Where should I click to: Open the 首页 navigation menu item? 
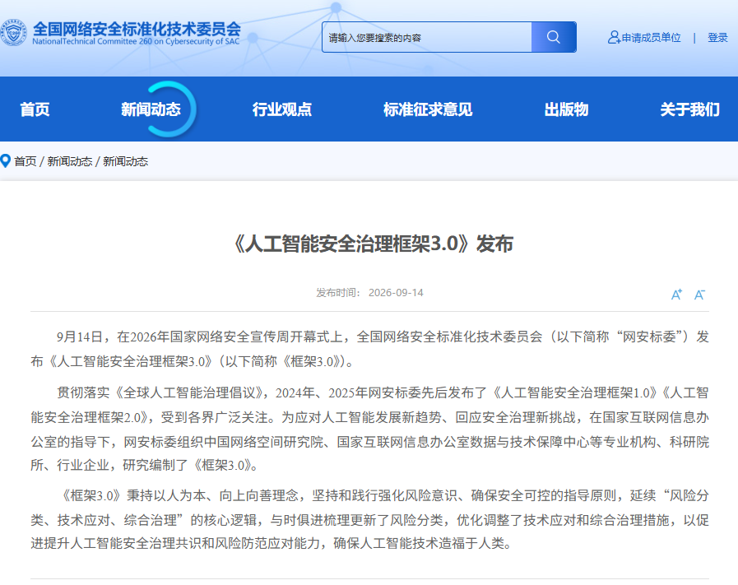click(35, 109)
